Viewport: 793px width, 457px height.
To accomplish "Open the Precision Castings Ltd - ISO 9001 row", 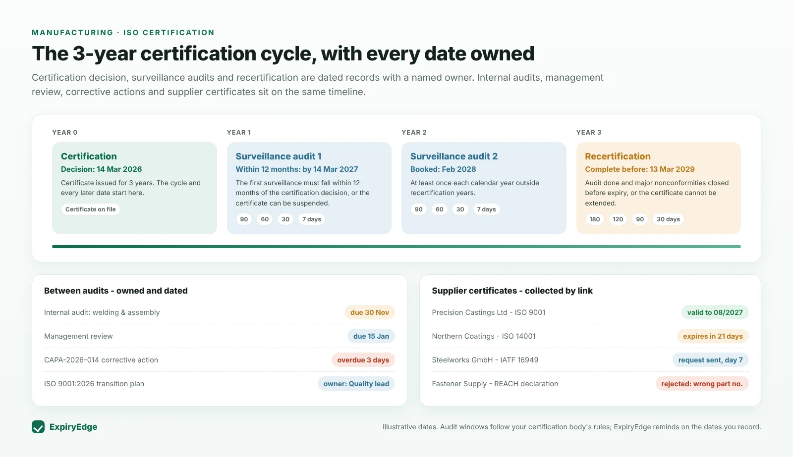I will tap(590, 312).
